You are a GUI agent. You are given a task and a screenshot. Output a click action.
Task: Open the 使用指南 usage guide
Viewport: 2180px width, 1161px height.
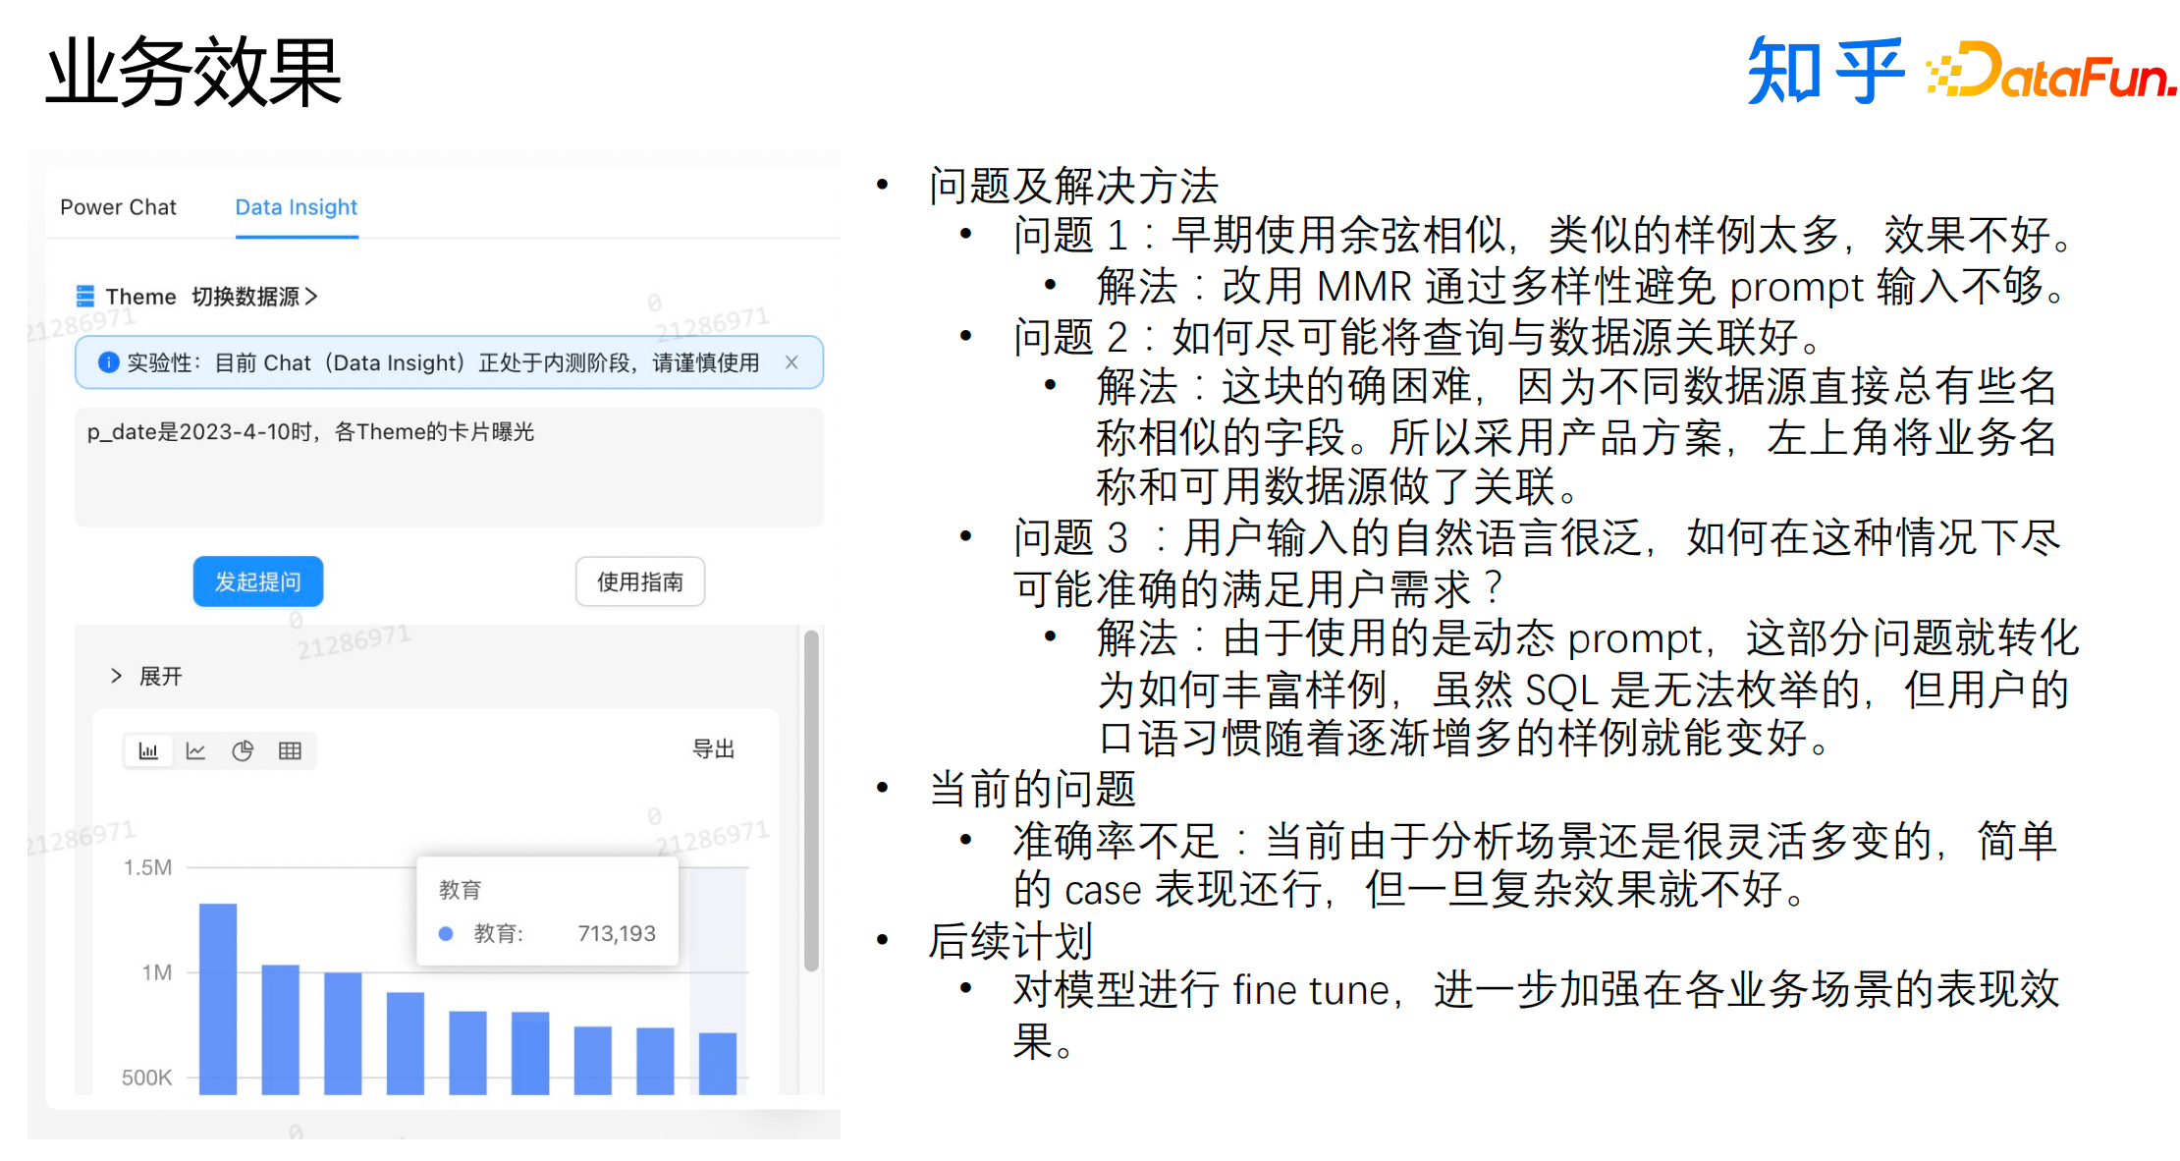(639, 581)
